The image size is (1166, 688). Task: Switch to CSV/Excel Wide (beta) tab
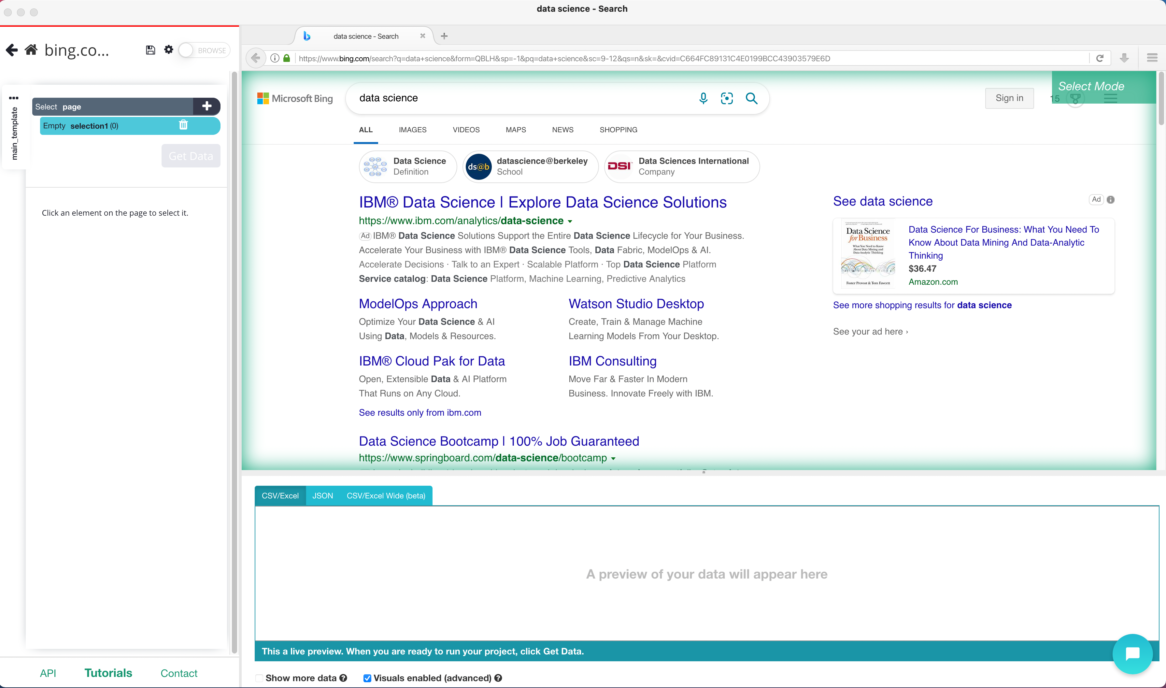[x=386, y=495]
